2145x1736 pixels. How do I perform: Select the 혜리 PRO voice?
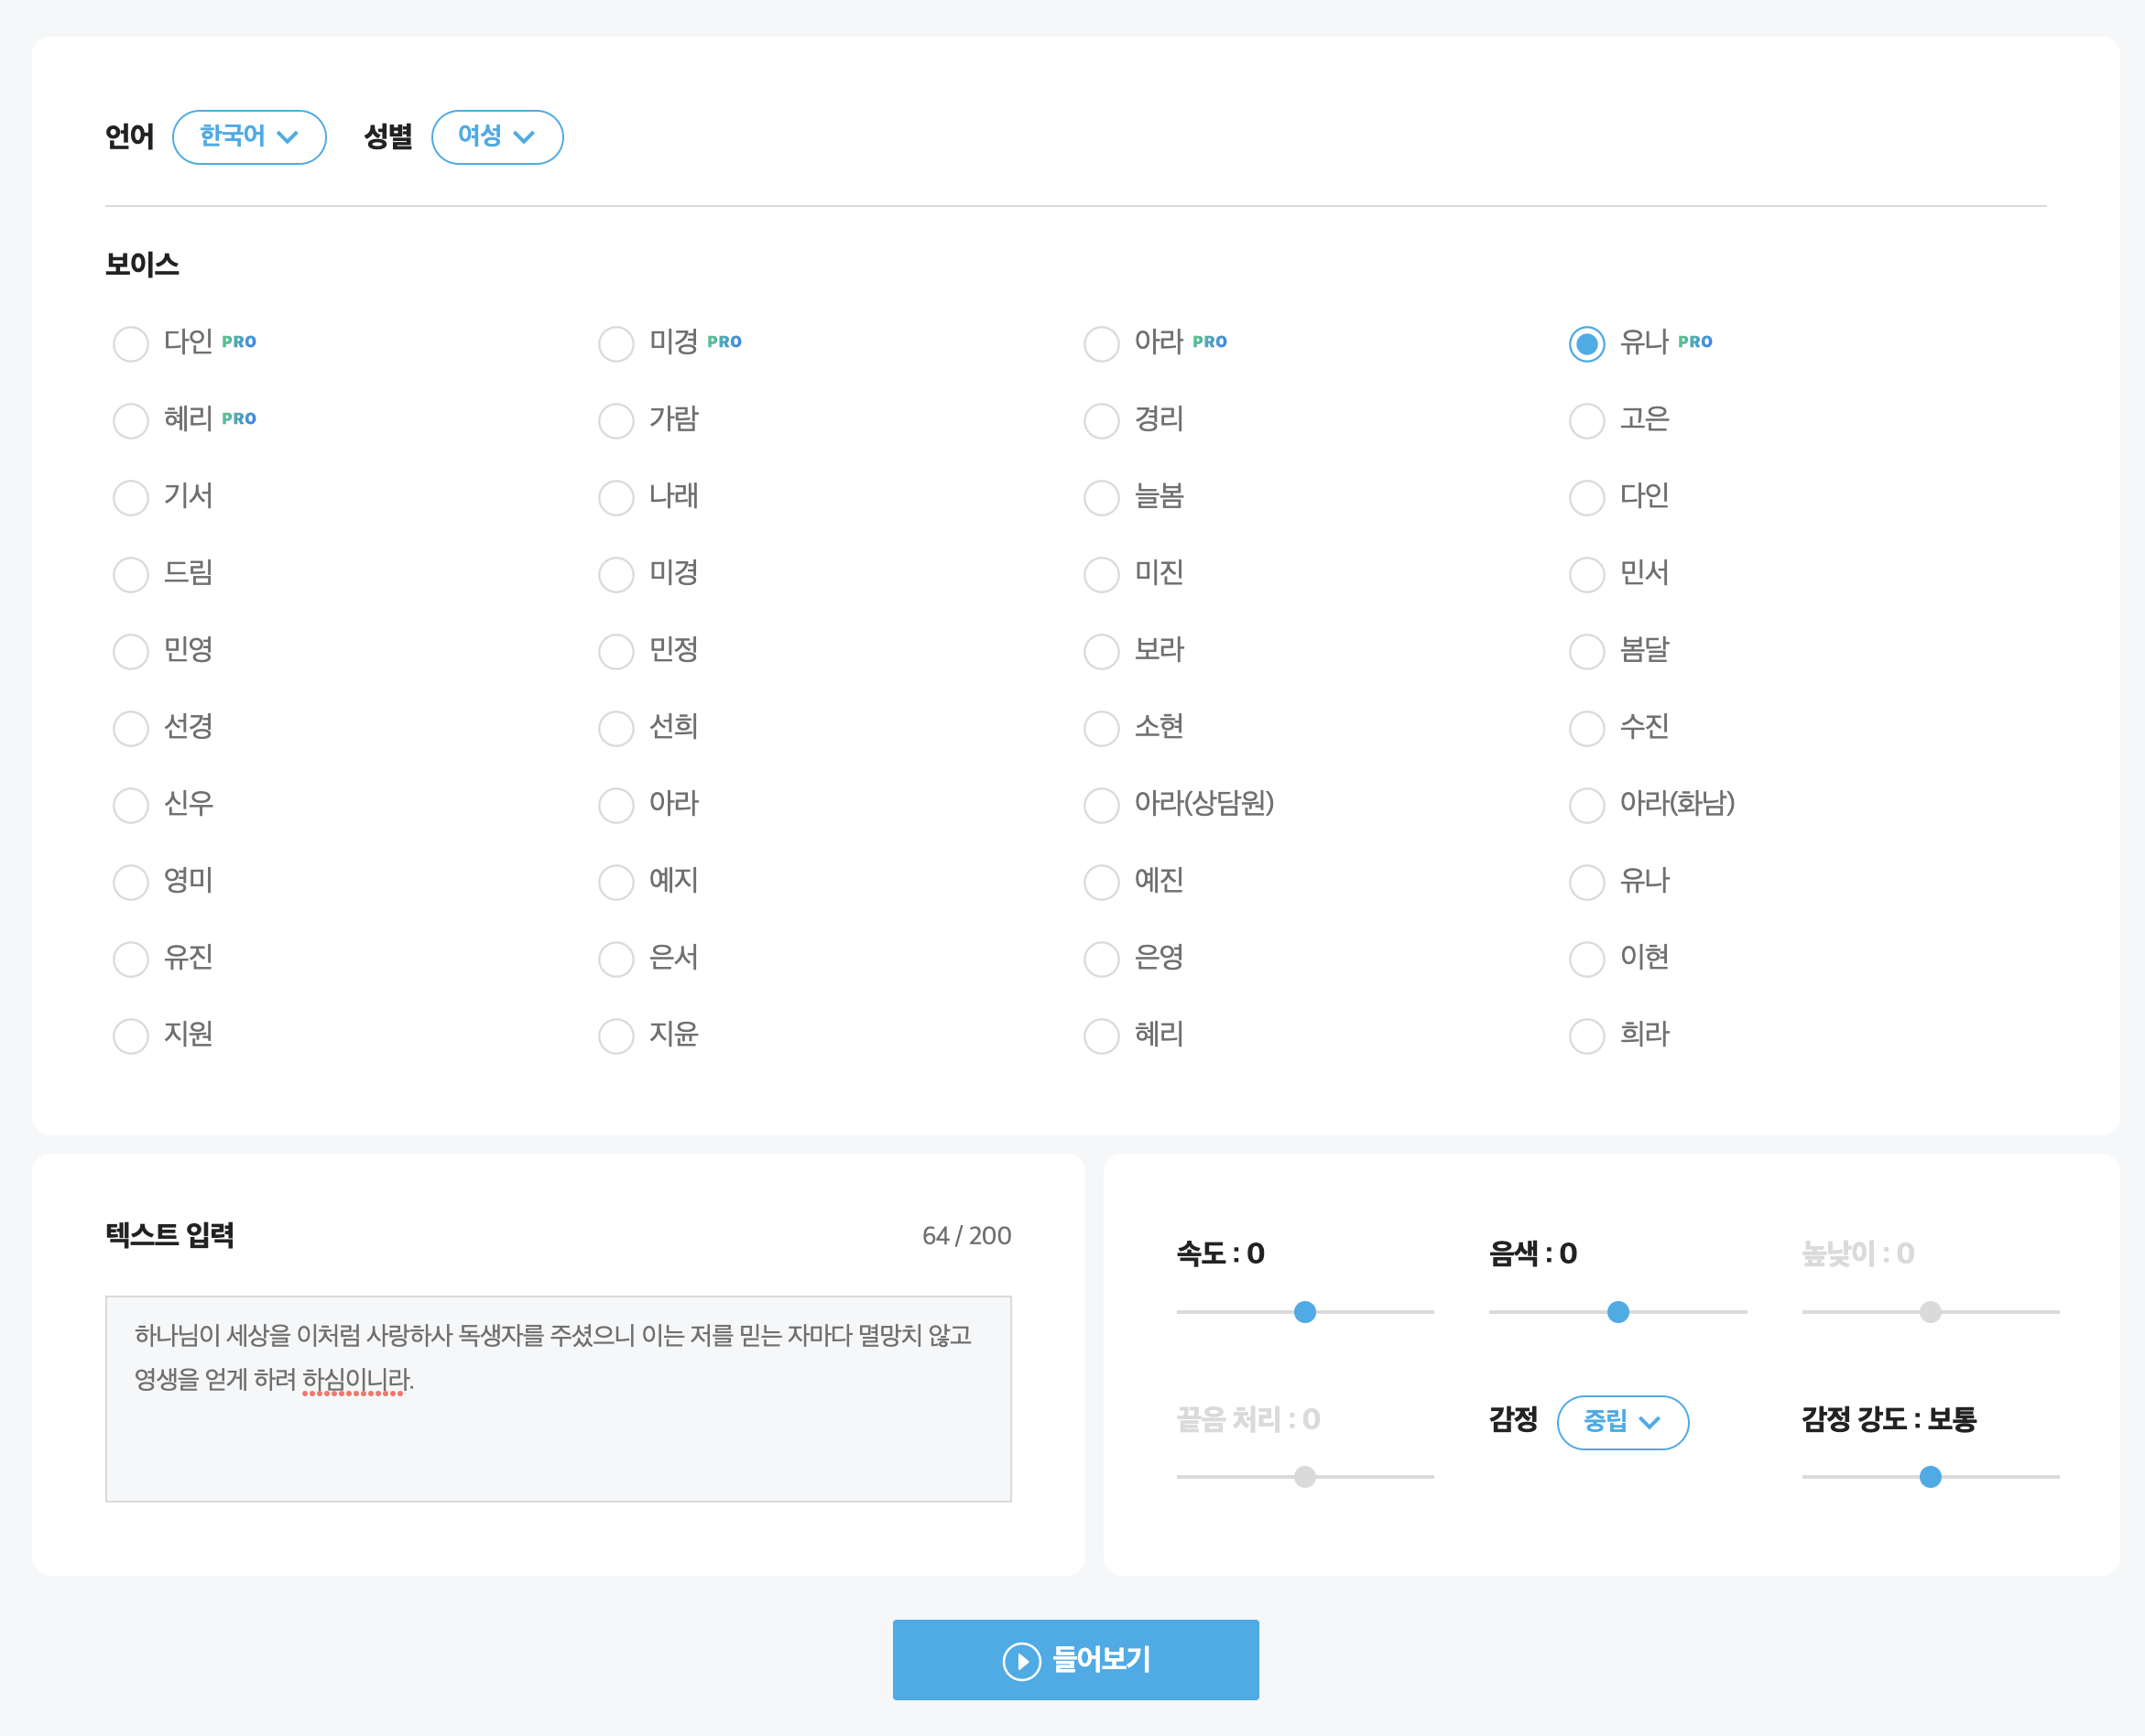[131, 421]
